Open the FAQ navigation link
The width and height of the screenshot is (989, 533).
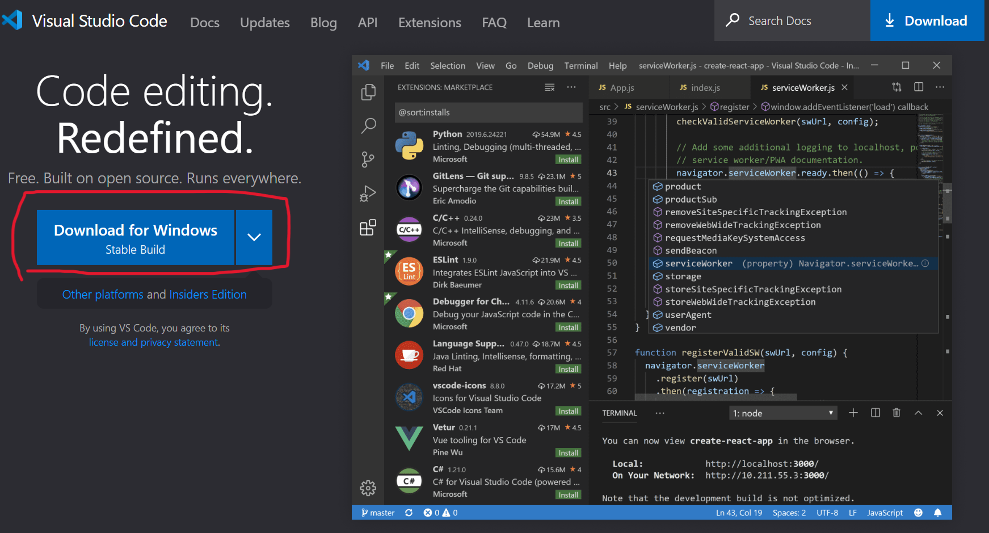[x=494, y=23]
